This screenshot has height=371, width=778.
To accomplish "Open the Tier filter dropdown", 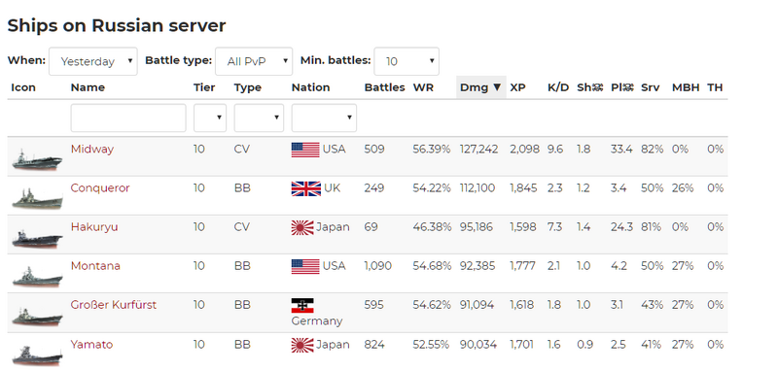I will pos(210,118).
